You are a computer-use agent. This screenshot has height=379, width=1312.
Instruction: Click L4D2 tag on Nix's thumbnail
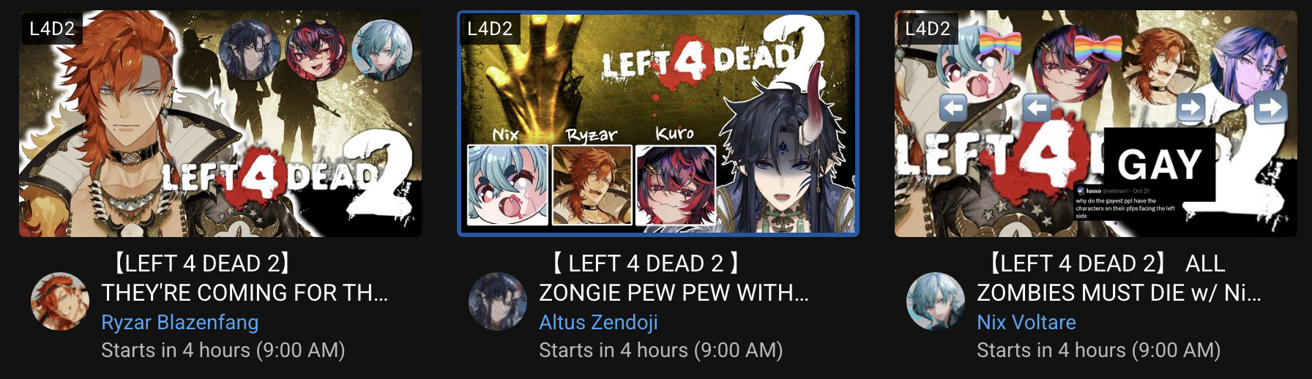[x=928, y=29]
